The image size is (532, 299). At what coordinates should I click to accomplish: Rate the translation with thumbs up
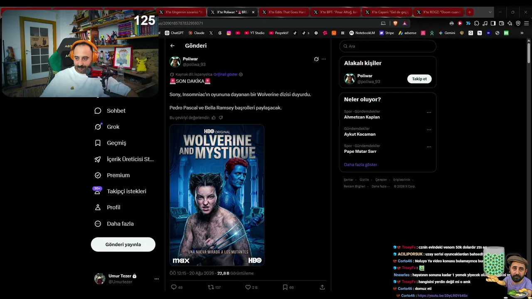[x=214, y=118]
